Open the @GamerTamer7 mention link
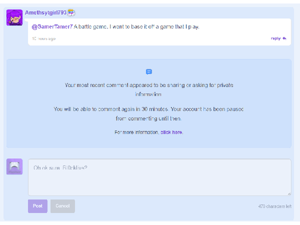Screen dimensions: 300x225 (52, 27)
